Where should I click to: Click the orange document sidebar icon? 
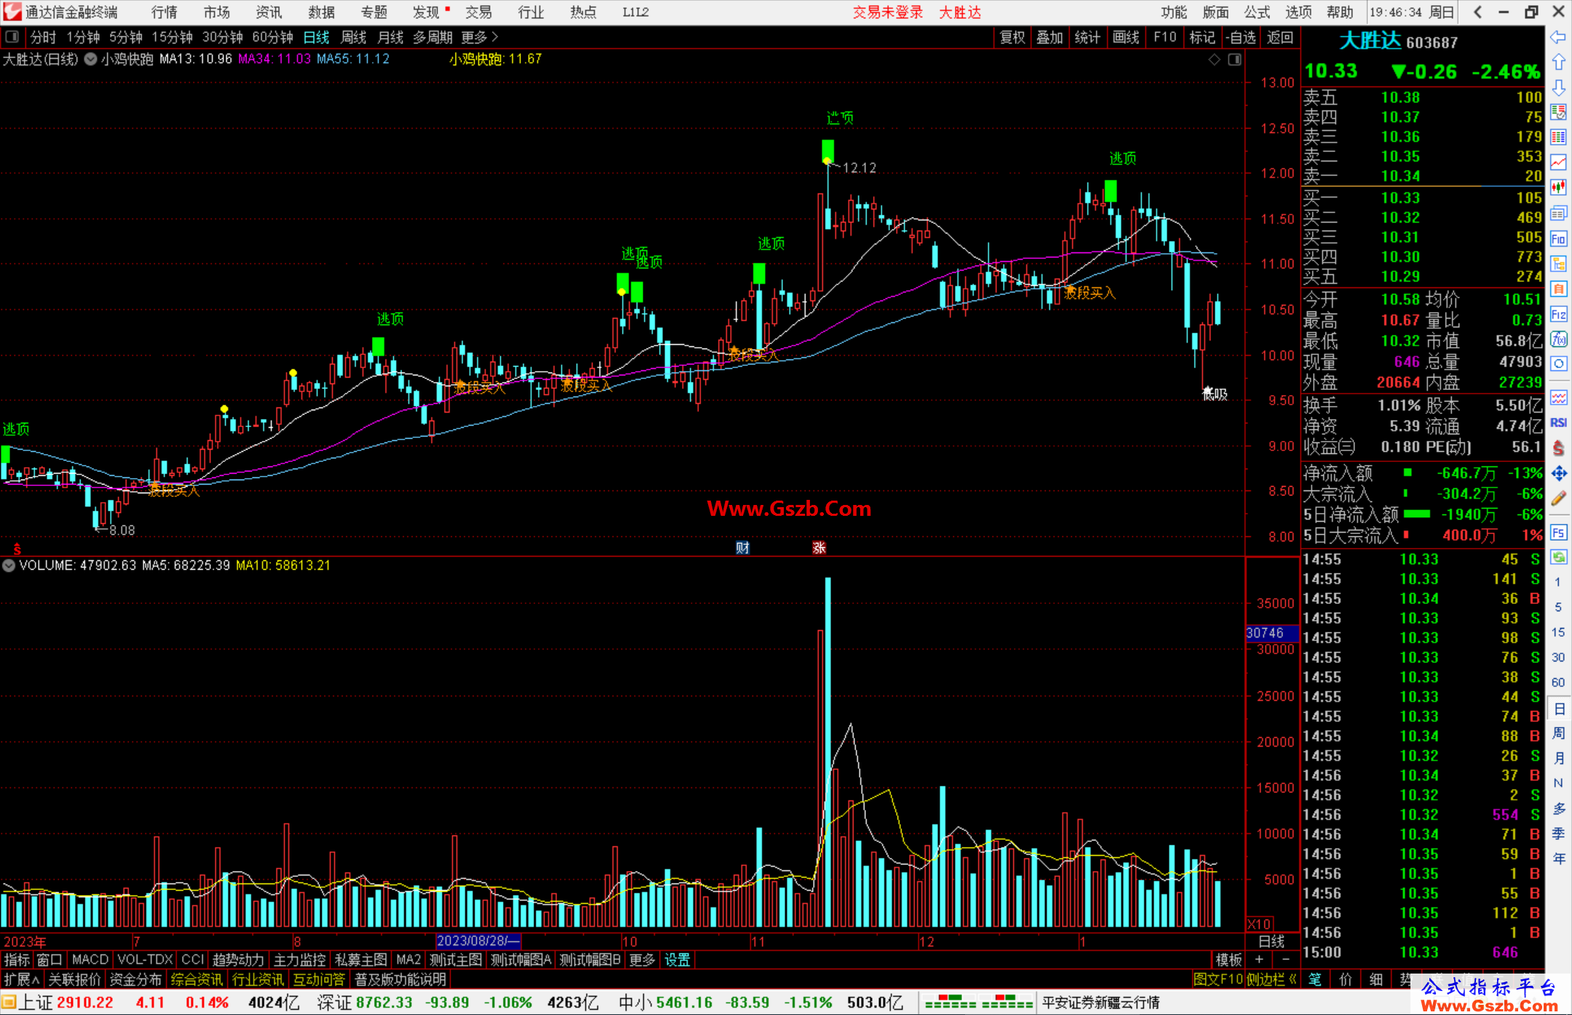(x=1558, y=289)
